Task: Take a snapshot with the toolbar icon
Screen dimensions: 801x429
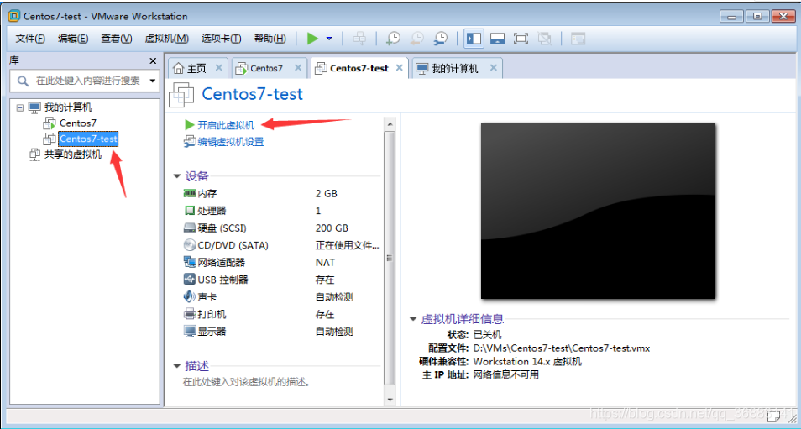Action: point(393,39)
